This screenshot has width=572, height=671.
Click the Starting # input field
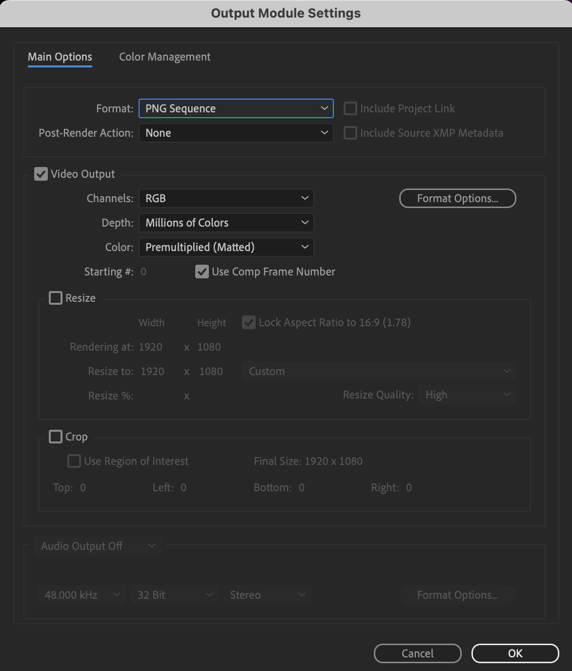[x=143, y=272]
